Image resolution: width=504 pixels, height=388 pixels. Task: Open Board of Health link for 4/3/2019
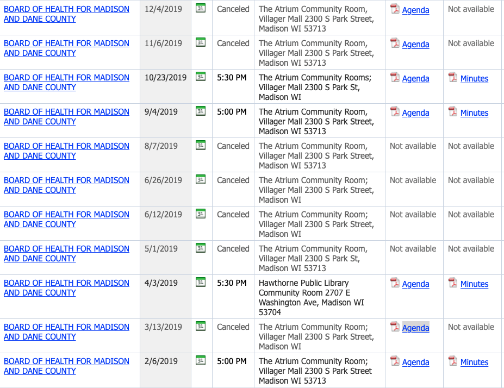click(x=66, y=288)
